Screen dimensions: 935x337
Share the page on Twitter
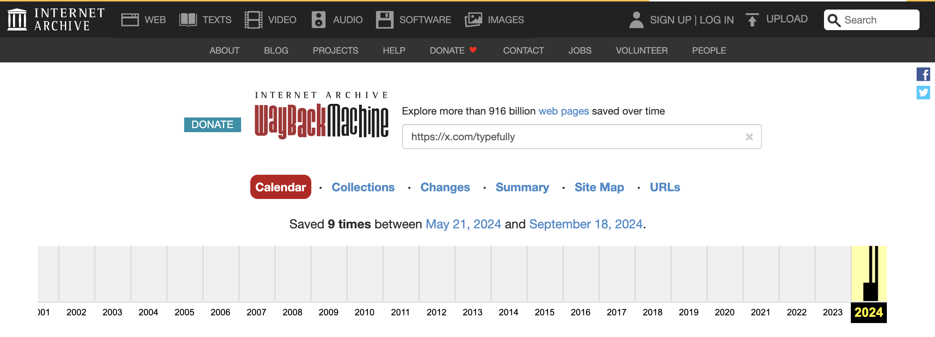tap(923, 93)
